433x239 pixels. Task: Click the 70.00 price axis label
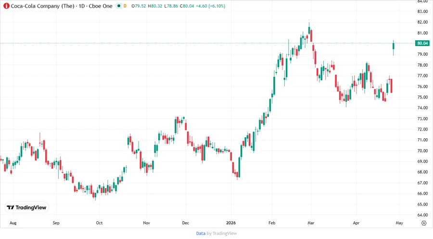[422, 151]
